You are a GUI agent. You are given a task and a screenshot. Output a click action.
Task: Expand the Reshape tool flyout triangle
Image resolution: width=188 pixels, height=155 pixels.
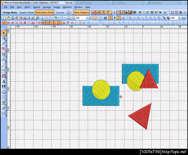tap(6, 40)
